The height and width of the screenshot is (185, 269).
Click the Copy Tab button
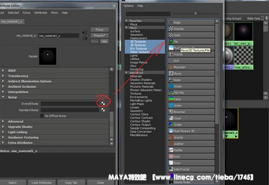point(71,183)
